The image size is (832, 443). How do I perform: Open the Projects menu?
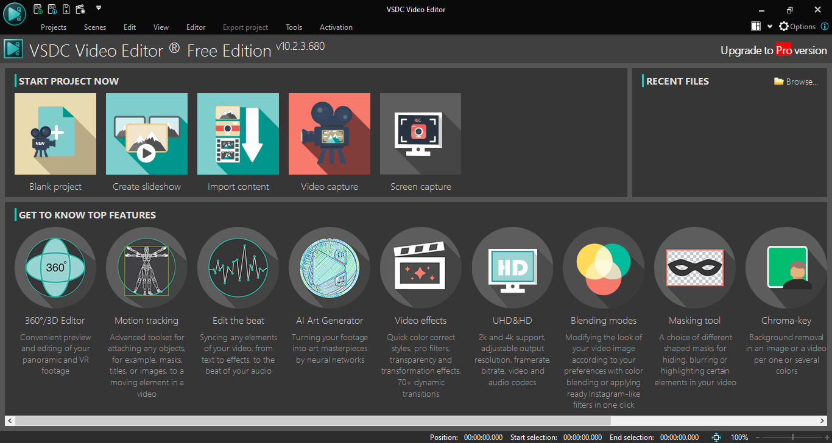(54, 27)
